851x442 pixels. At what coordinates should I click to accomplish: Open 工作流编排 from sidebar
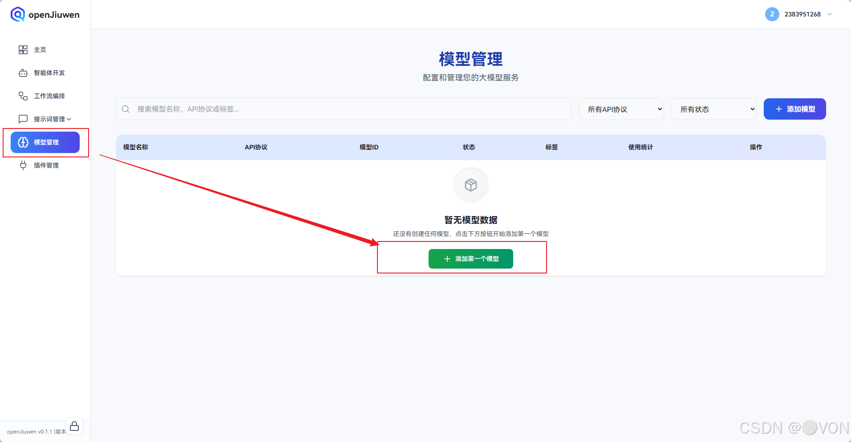[x=45, y=96]
